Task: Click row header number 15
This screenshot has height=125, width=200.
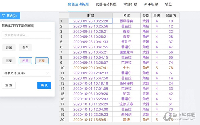Action: (64, 94)
